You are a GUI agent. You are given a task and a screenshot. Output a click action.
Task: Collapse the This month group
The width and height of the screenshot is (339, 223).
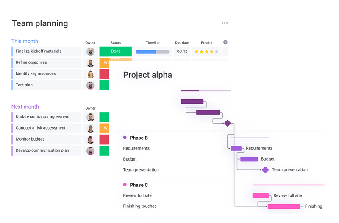click(25, 41)
